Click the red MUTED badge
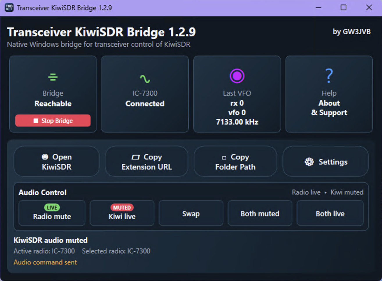Screen dimensions: 382x281 (122, 207)
